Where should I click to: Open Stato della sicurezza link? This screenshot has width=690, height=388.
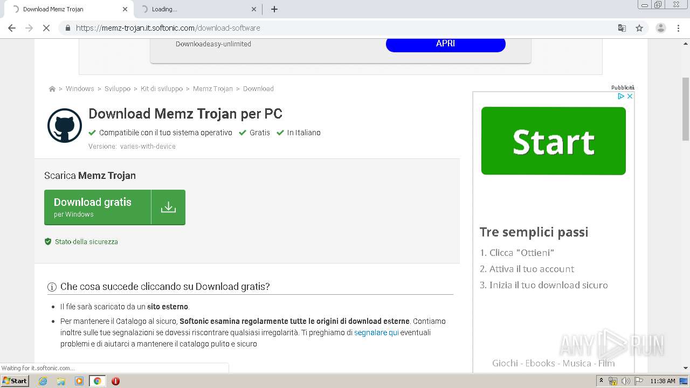click(86, 242)
